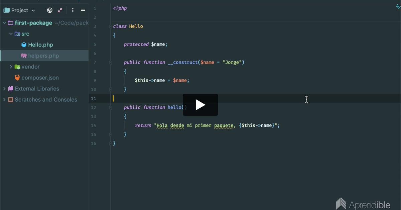
Task: Click the first-package folder icon
Action: [10, 23]
